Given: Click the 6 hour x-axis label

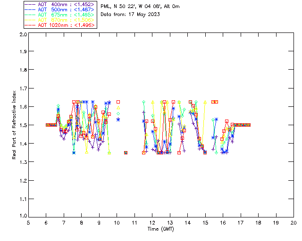Looking at the screenshot, I should click(46, 223).
